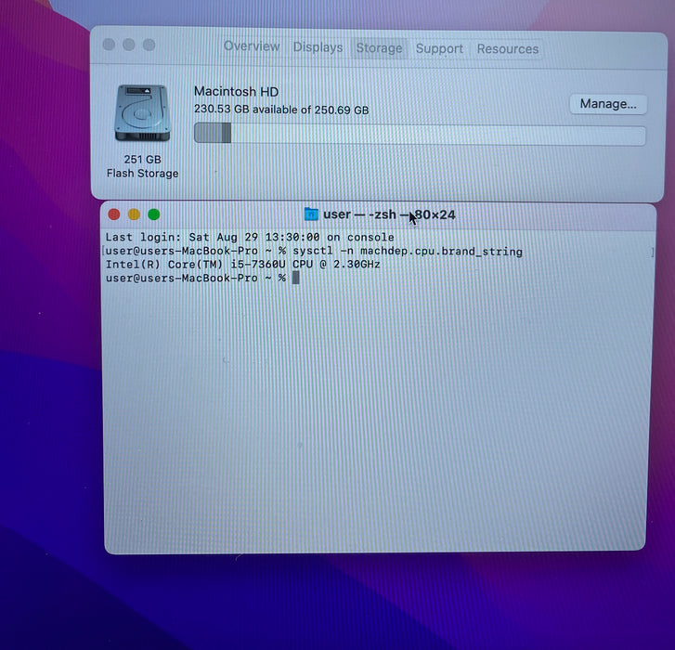Viewport: 675px width, 650px height.
Task: Click the grayed close button in About window
Action: coord(109,45)
